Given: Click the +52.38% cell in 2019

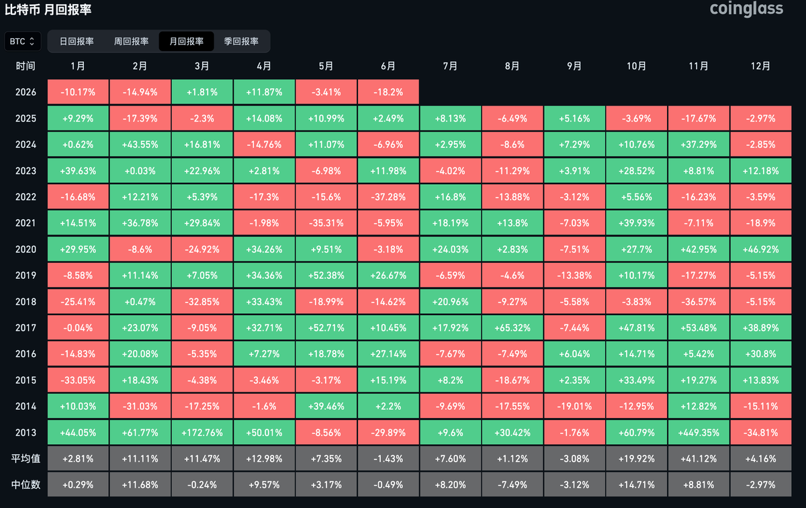Looking at the screenshot, I should pos(326,276).
